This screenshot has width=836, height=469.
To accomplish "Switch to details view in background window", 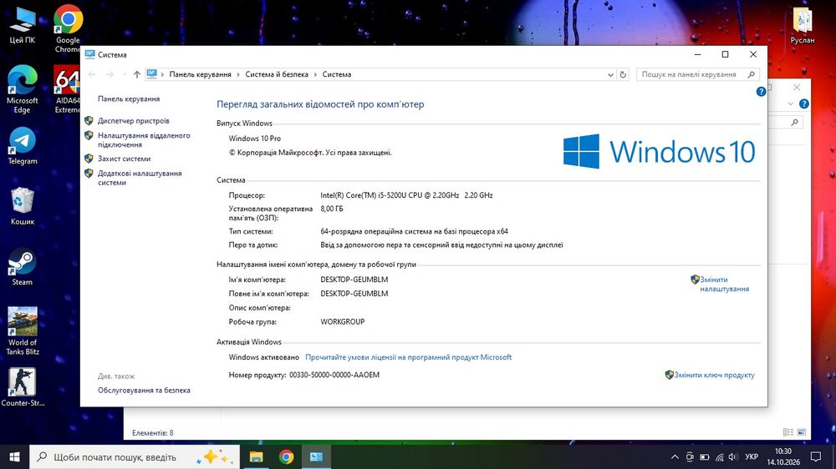I will [788, 432].
